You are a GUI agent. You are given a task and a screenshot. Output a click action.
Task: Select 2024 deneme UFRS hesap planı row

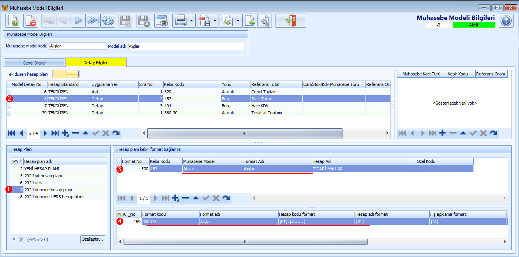click(x=58, y=197)
